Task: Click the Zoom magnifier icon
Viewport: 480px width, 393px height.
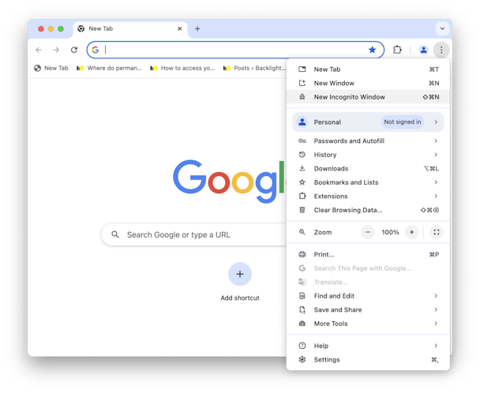Action: (x=302, y=232)
